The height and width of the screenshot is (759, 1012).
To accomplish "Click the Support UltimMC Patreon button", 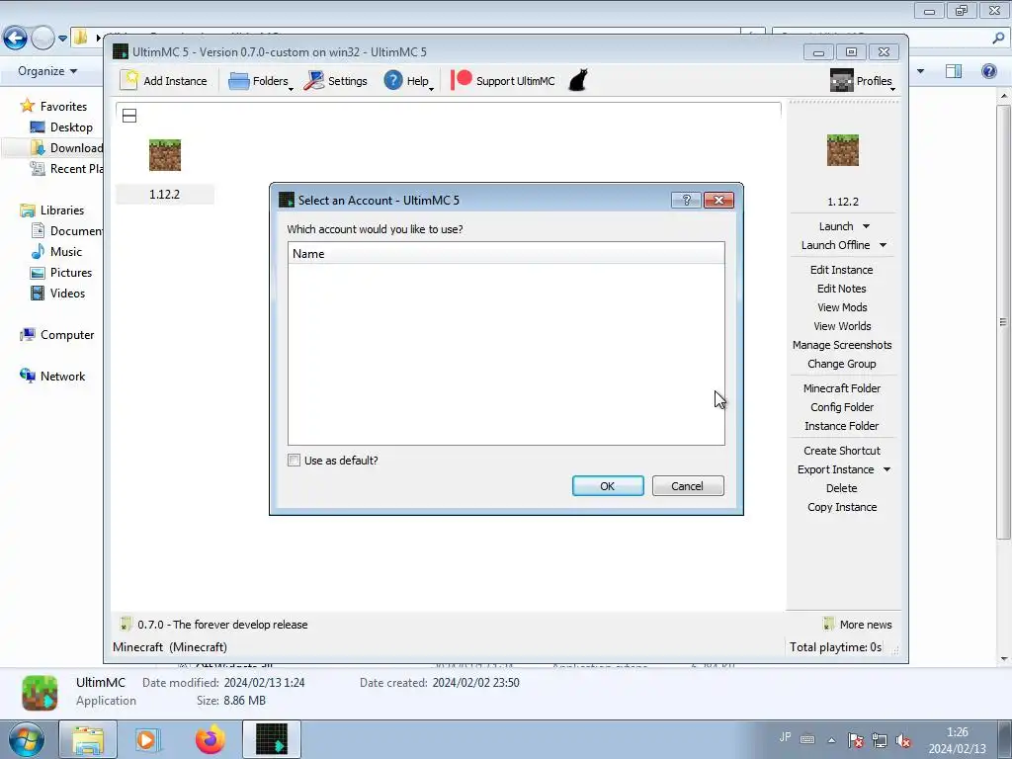I will pos(503,81).
